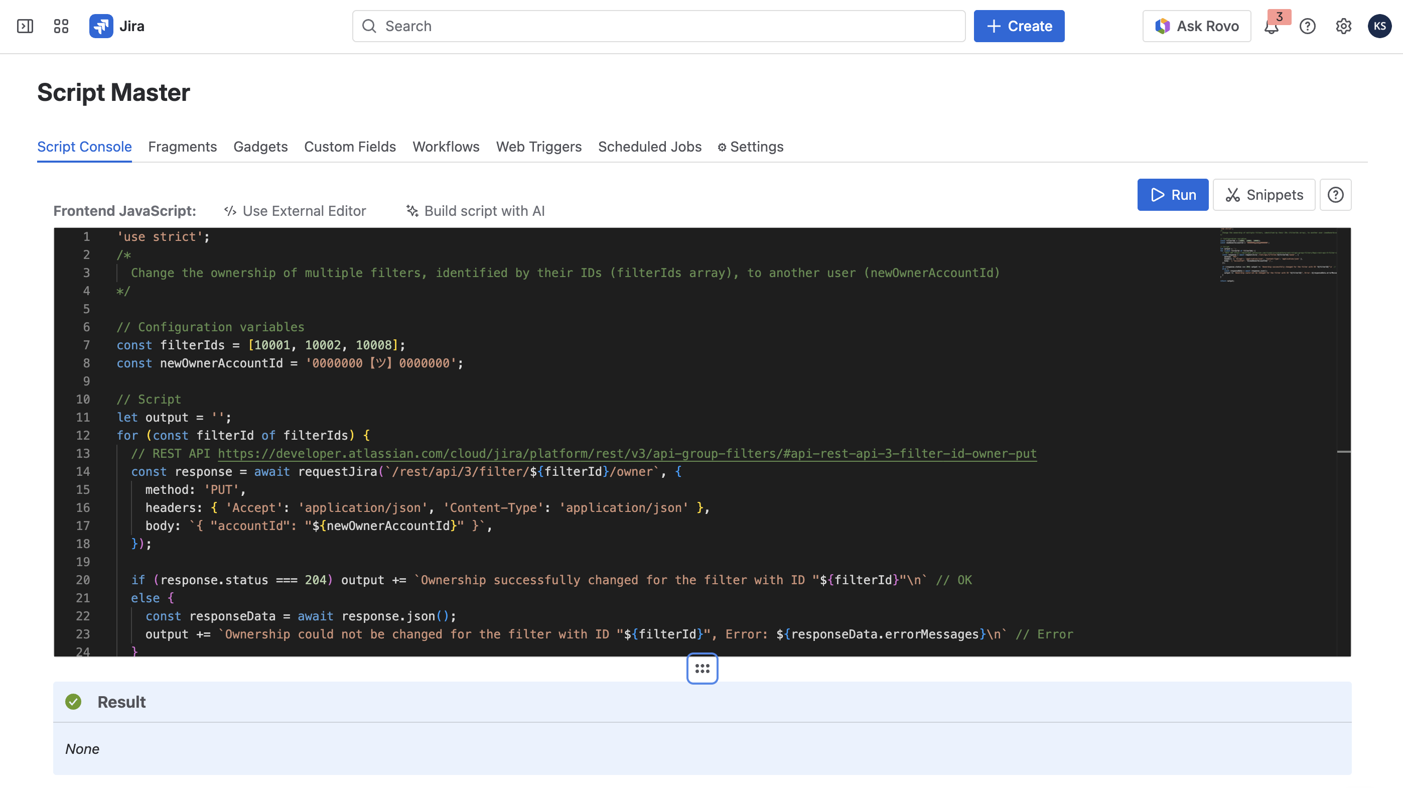This screenshot has width=1403, height=788.
Task: Open notifications bell with 3 badge
Action: coord(1271,26)
